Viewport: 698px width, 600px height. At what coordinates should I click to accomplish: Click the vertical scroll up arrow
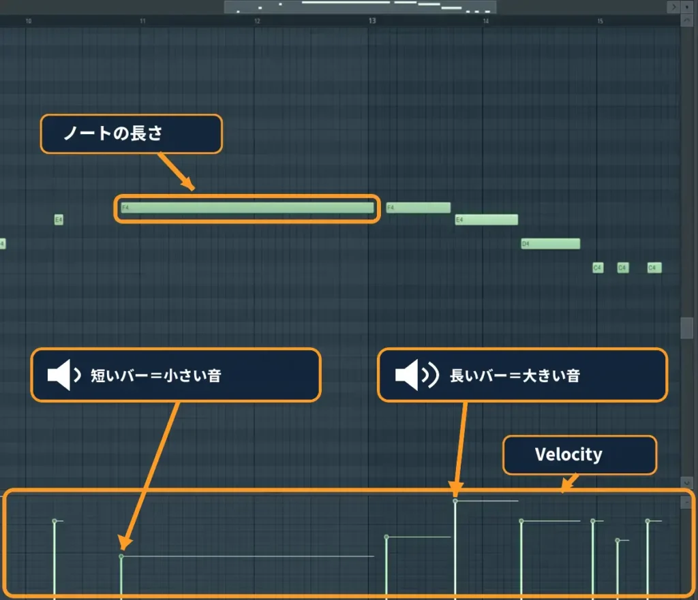(687, 21)
